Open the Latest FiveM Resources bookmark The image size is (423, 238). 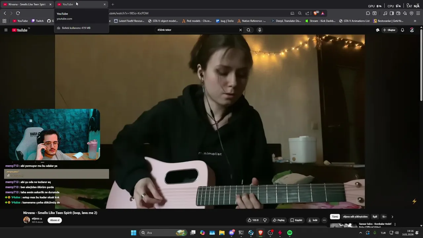(x=129, y=21)
